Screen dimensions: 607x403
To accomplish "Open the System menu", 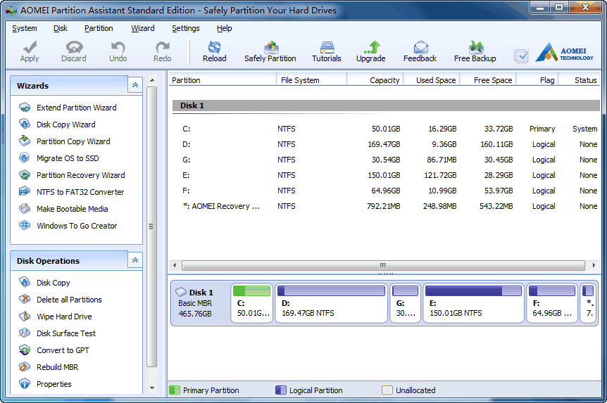I will 25,28.
